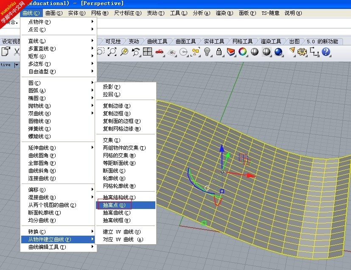
Task: Open the viewport title dropdown arrow
Action: [17, 65]
